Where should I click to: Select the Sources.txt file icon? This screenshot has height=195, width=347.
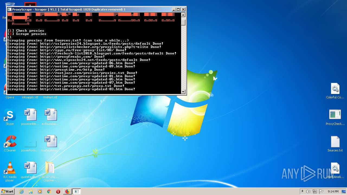point(335,144)
